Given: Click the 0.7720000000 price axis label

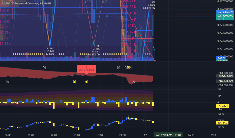Looking at the screenshot, I should [225, 41].
